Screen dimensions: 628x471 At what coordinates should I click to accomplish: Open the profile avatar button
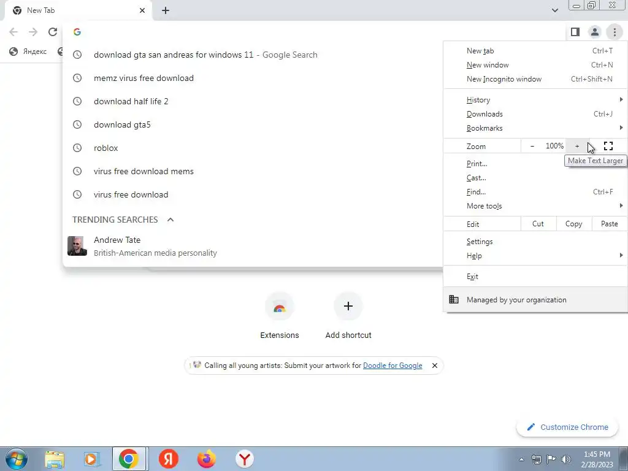(595, 32)
